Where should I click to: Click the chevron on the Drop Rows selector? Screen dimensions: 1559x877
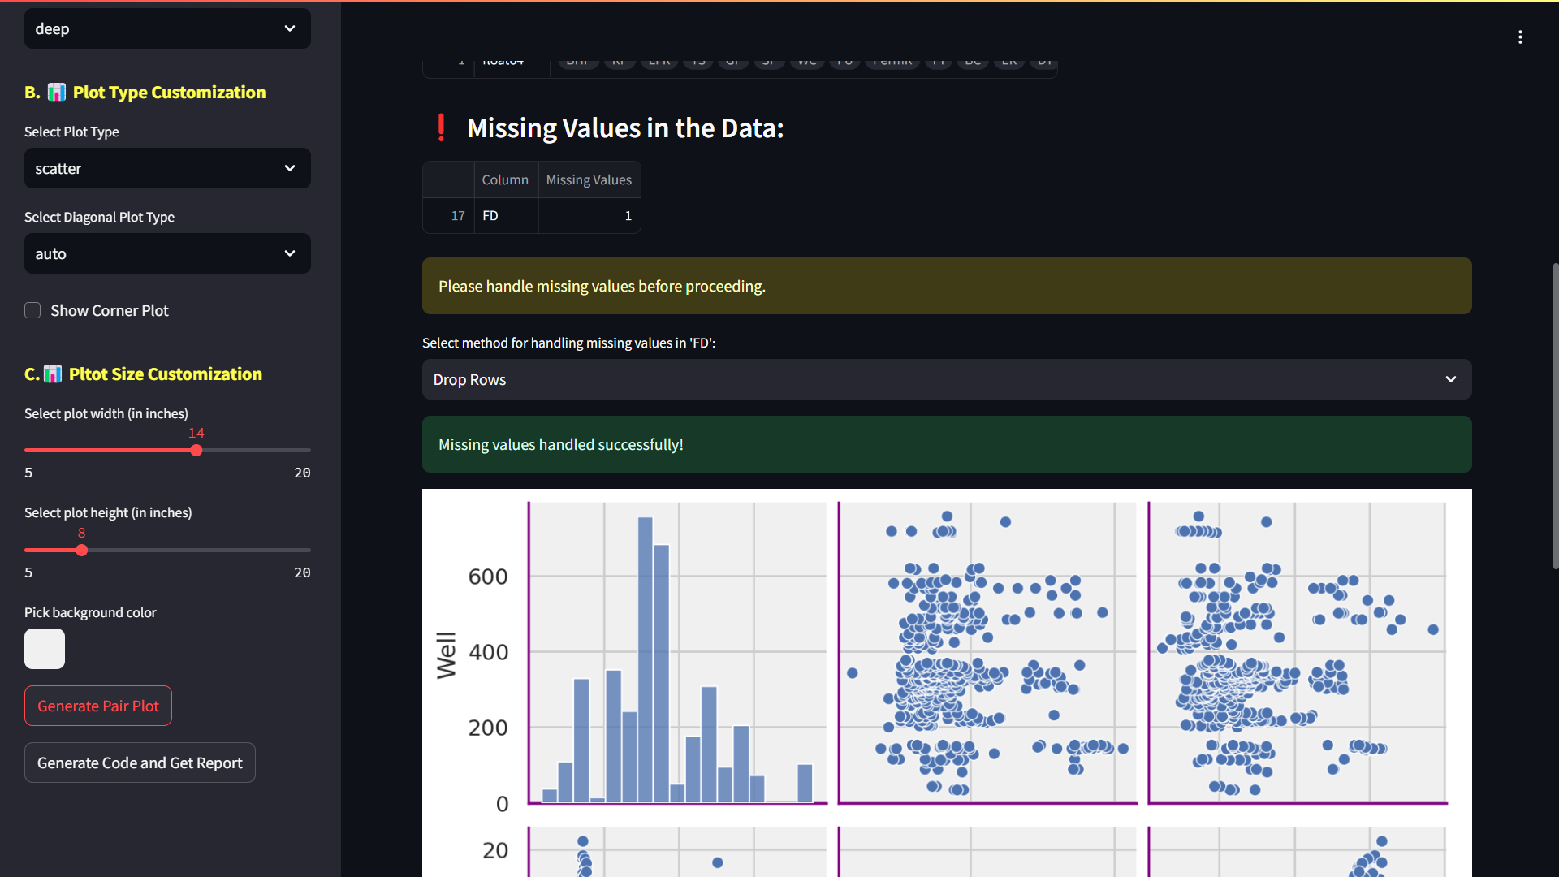pyautogui.click(x=1450, y=379)
